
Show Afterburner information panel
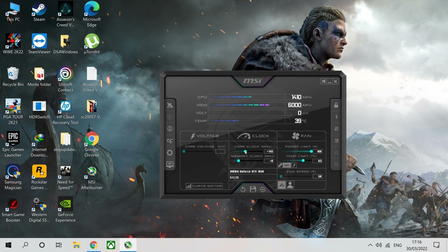tap(170, 128)
